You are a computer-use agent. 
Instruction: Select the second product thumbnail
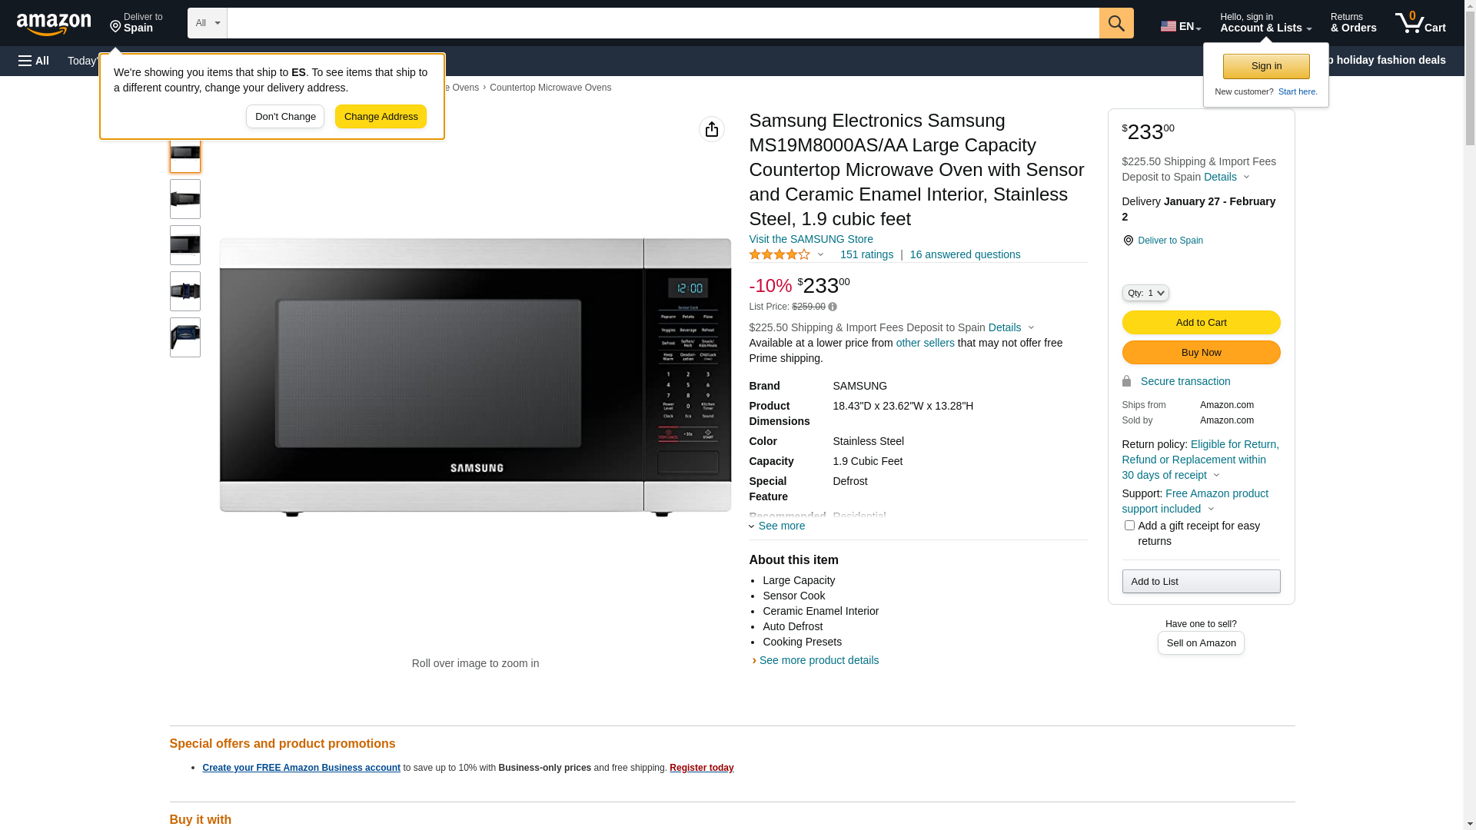pos(185,199)
